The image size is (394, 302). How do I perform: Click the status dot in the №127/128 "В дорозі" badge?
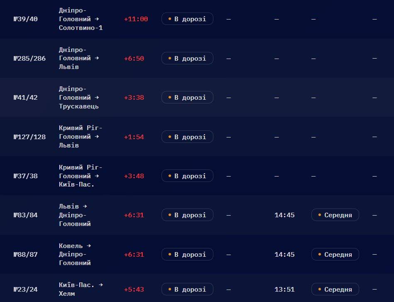pyautogui.click(x=170, y=137)
